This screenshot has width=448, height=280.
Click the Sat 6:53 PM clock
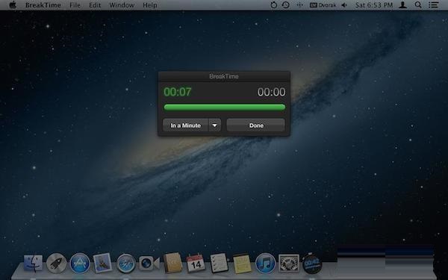tap(374, 5)
